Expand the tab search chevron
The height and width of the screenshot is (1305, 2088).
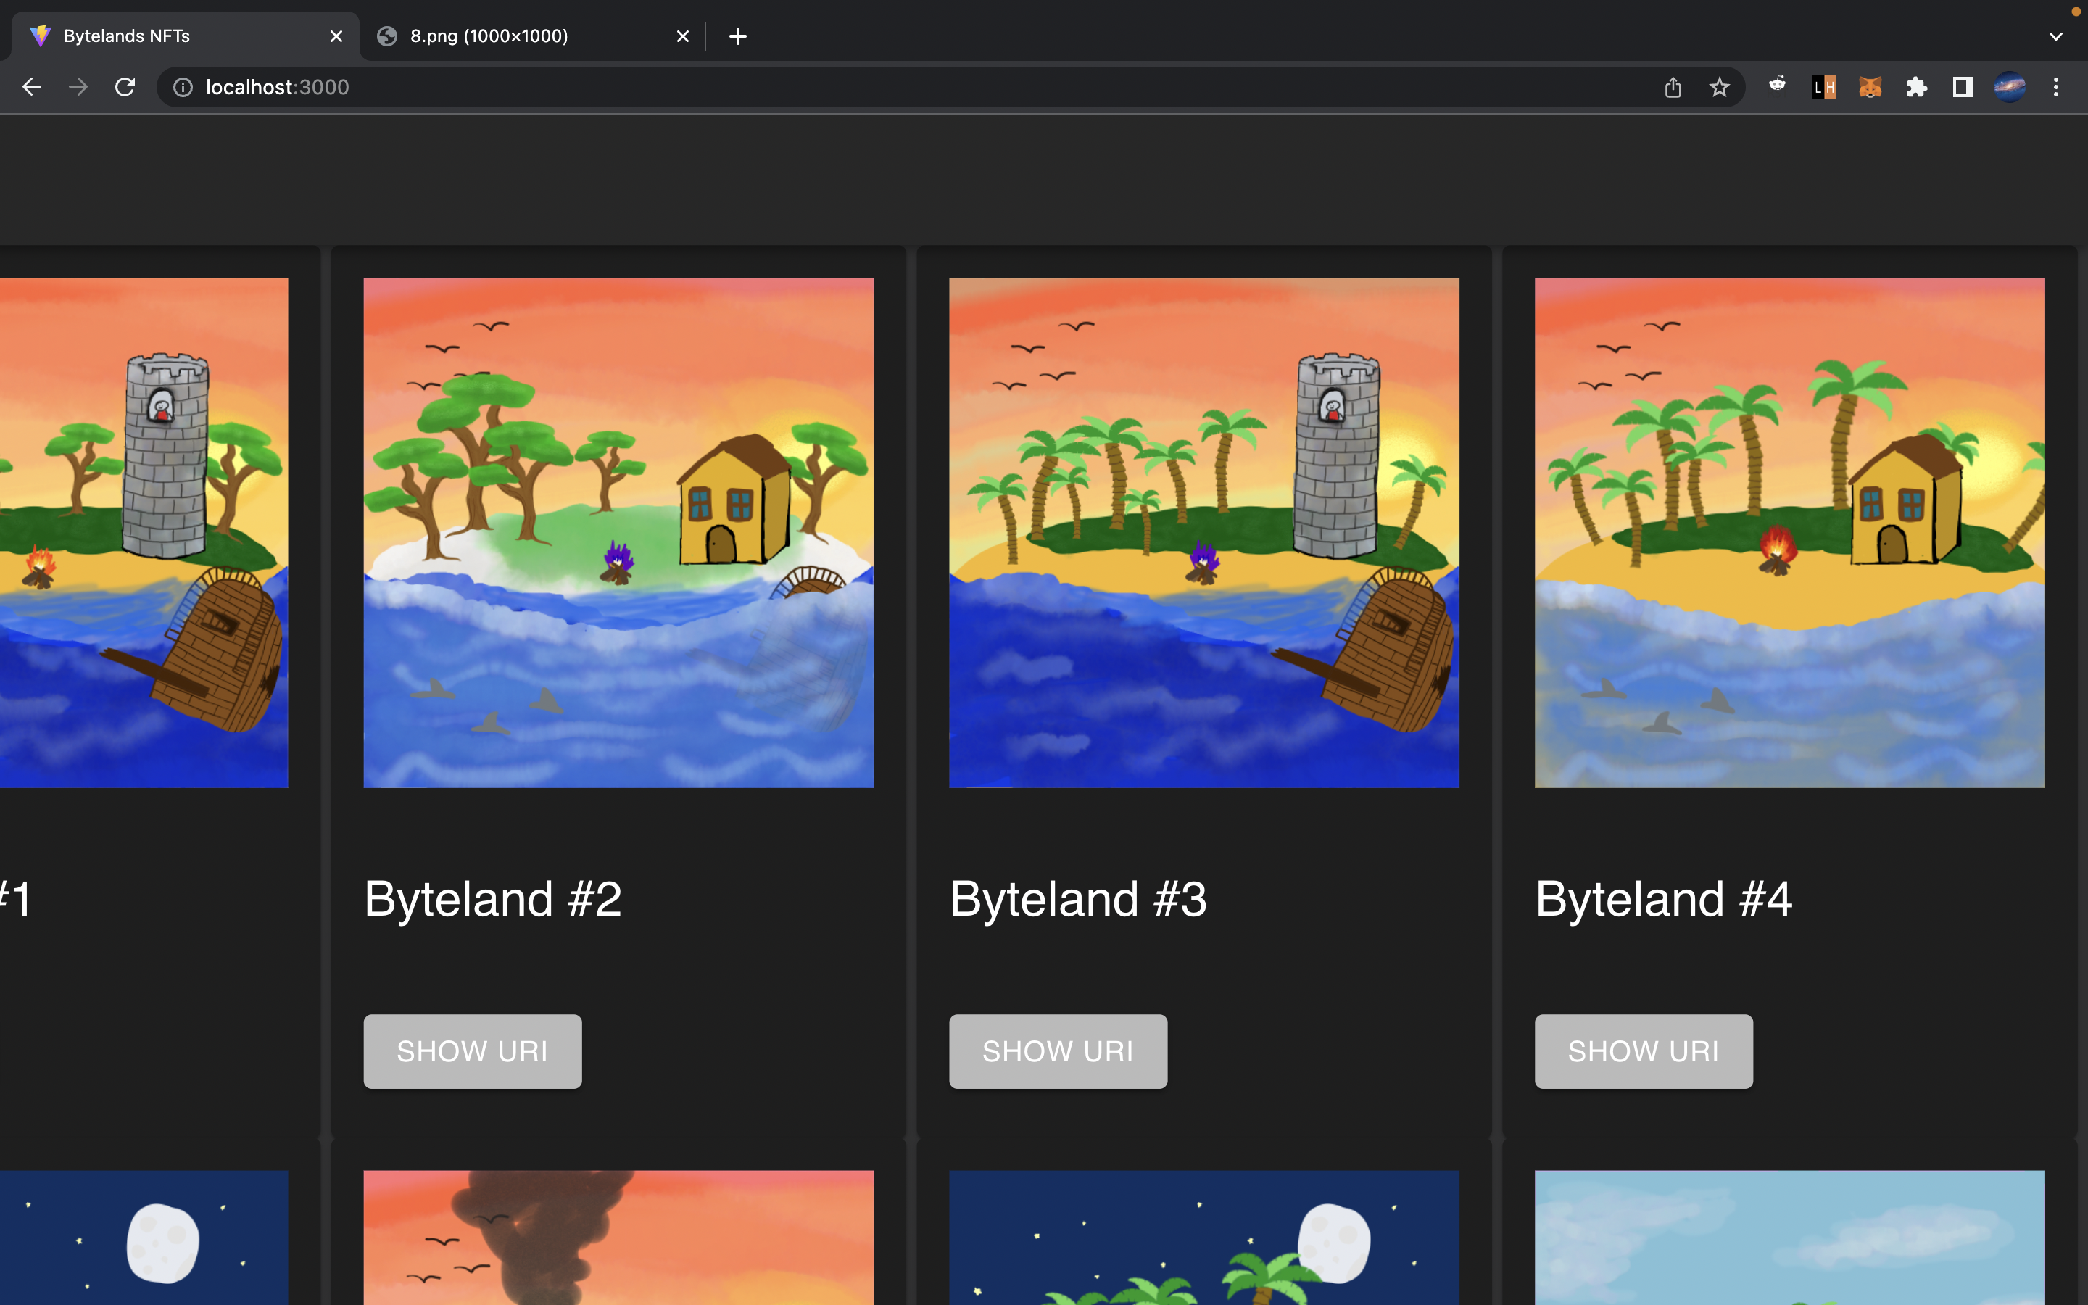tap(2055, 36)
